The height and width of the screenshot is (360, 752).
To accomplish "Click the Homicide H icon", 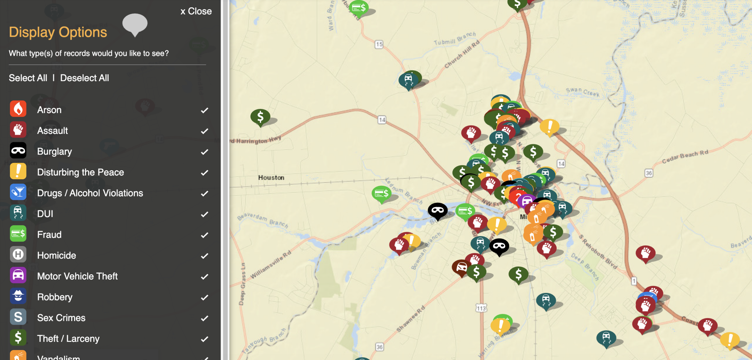I will point(18,254).
